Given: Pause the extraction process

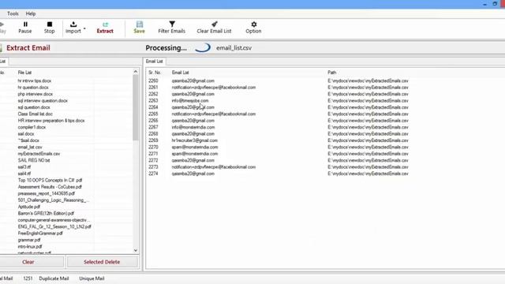Looking at the screenshot, I should point(25,28).
